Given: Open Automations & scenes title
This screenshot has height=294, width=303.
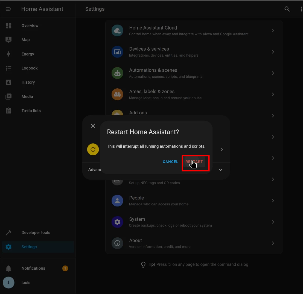Looking at the screenshot, I should pyautogui.click(x=153, y=70).
